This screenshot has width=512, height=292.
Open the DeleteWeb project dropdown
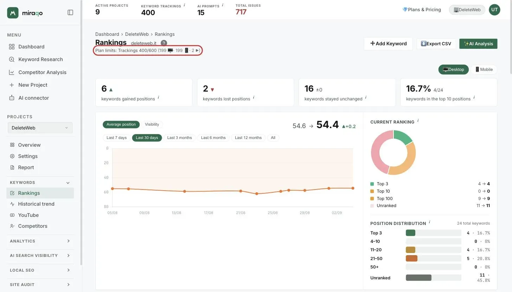[40, 128]
